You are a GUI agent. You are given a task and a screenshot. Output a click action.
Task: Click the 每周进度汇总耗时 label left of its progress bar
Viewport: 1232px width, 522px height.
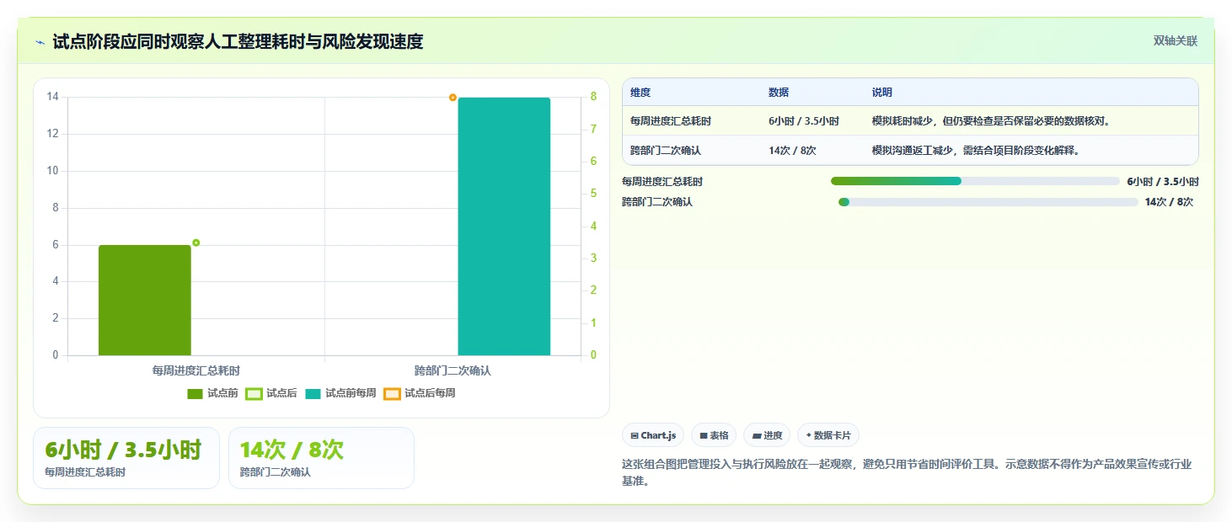coord(662,181)
